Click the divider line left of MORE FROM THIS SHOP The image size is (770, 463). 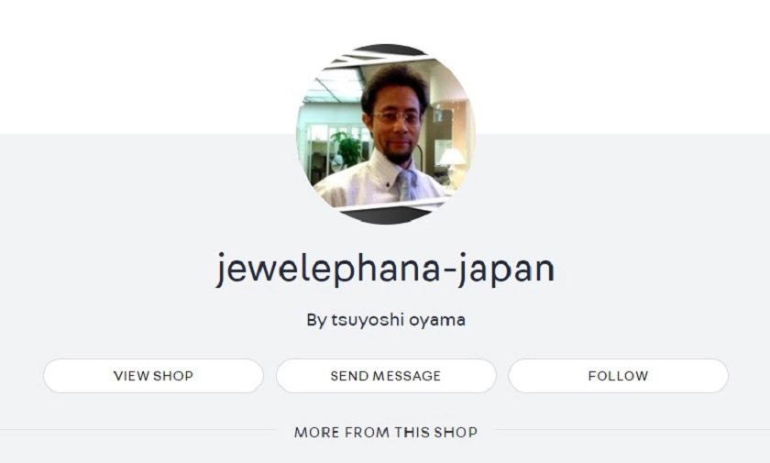coord(137,430)
